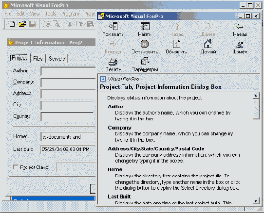Stop loading with Остановить icon

[x=145, y=47]
